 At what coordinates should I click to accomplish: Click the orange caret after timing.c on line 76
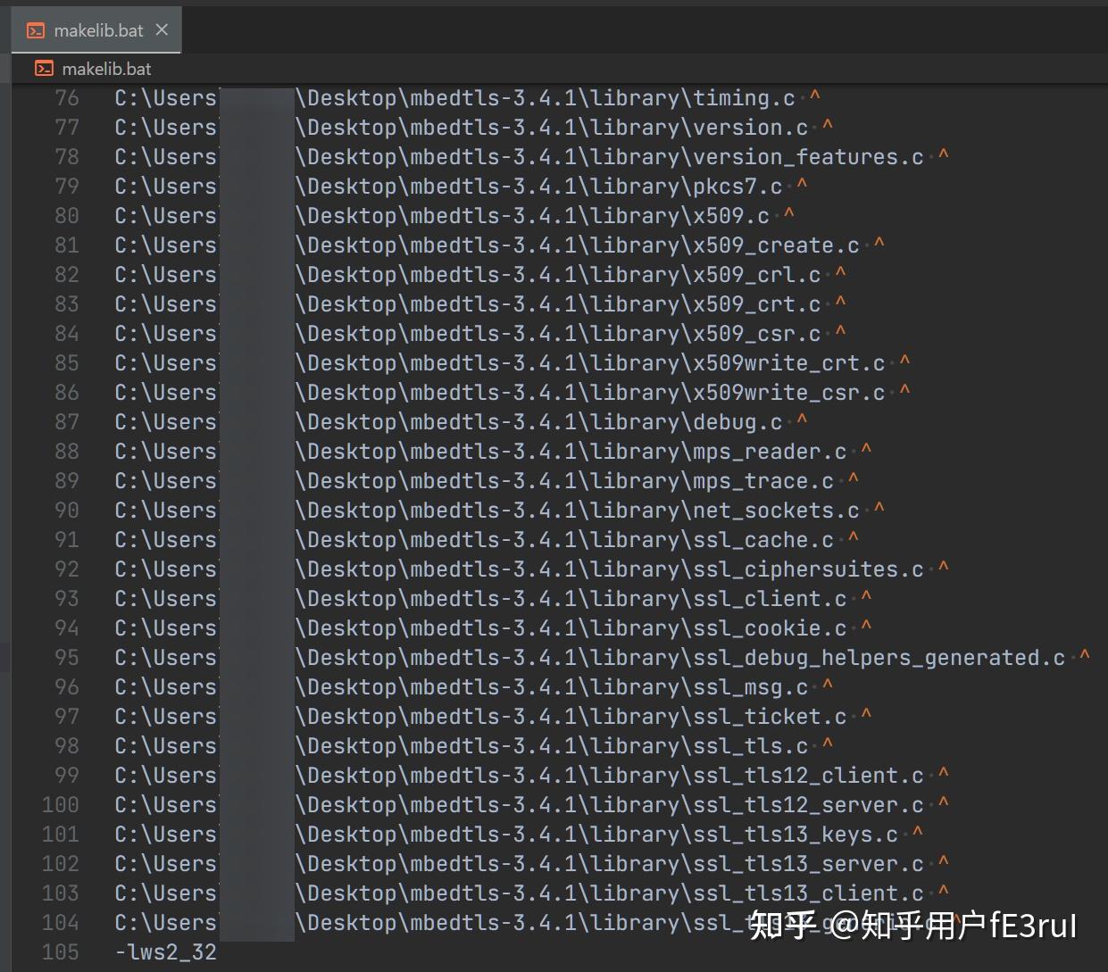pyautogui.click(x=813, y=97)
